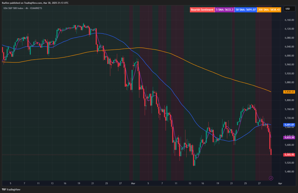Click the Apr label on date axis

pos(280,184)
